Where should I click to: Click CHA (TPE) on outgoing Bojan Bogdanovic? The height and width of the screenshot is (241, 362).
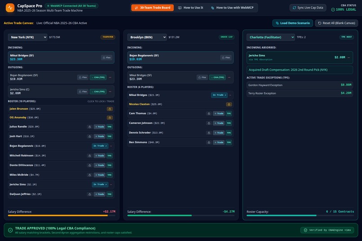pyautogui.click(x=98, y=78)
